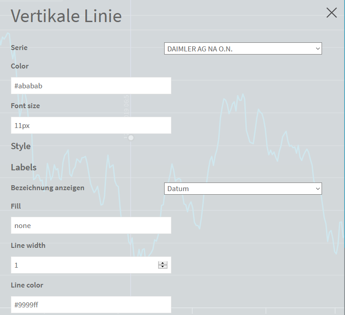Open the Serie dropdown showing DAIMLER AG
The width and height of the screenshot is (345, 315).
[x=243, y=48]
